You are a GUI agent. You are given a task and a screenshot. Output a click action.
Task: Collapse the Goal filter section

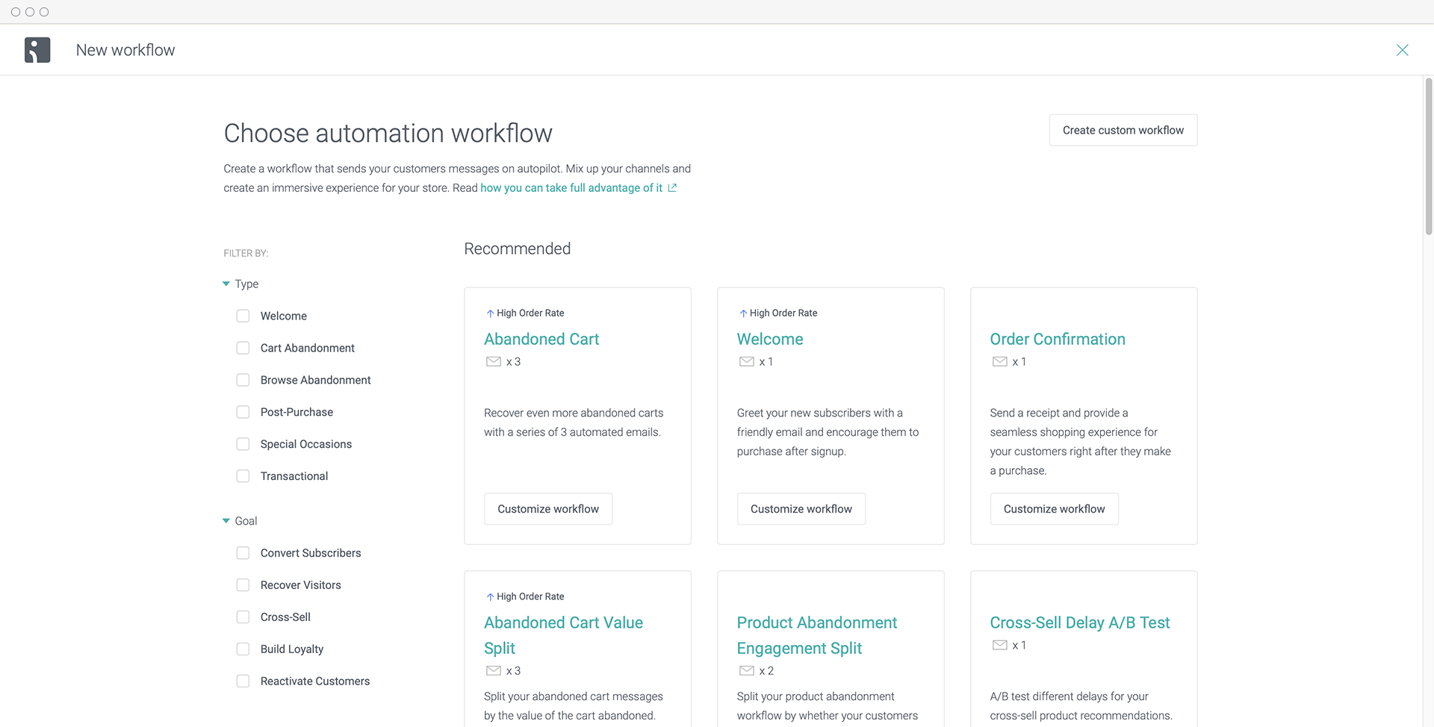pos(226,521)
